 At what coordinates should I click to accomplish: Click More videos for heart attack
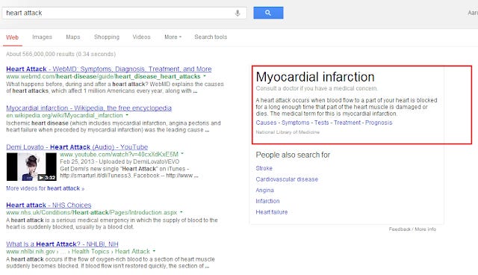[45, 188]
